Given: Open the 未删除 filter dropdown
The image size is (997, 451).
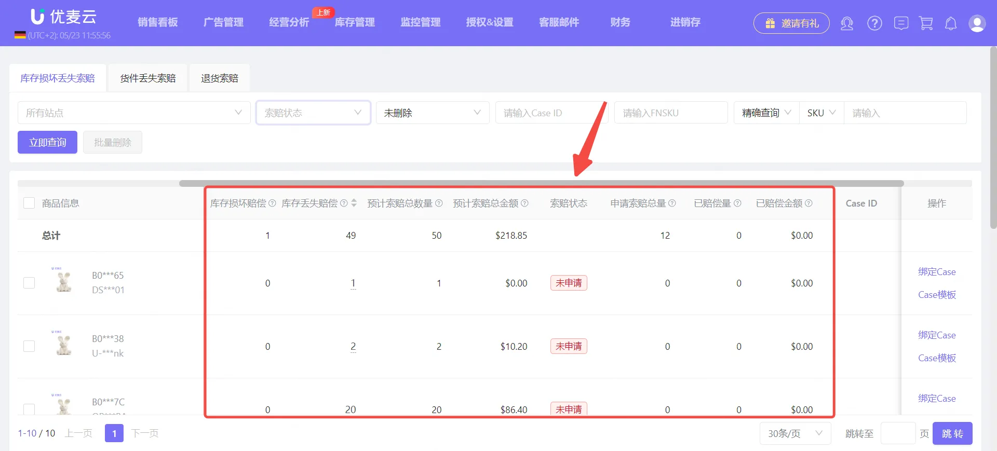Looking at the screenshot, I should (433, 113).
